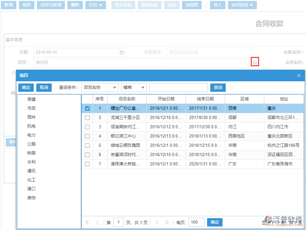Open the 项目名称 query condition dropdown
The height and width of the screenshot is (230, 306).
pyautogui.click(x=100, y=87)
